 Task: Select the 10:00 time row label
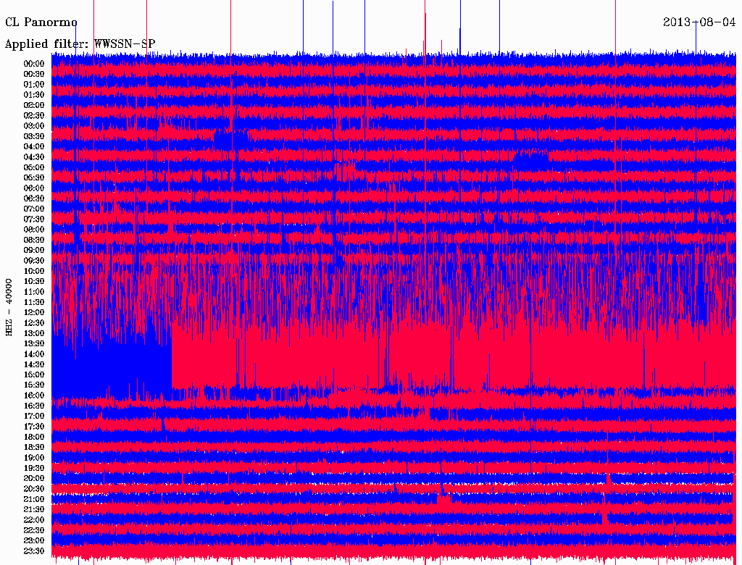(34, 271)
